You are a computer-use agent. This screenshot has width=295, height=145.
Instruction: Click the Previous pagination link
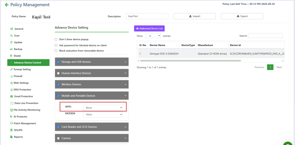pos(259,67)
